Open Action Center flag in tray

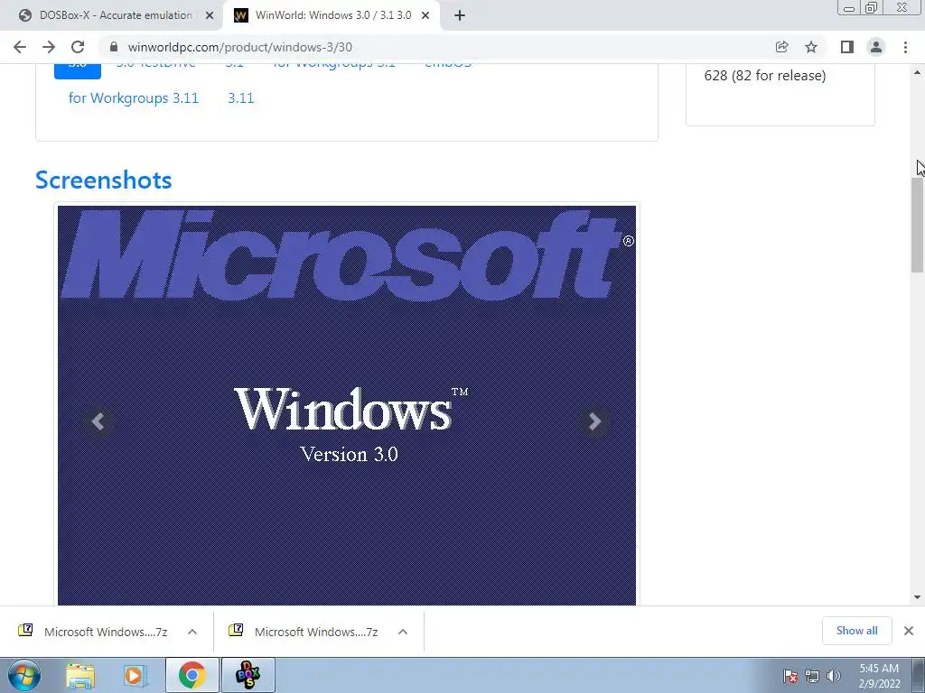pos(790,676)
